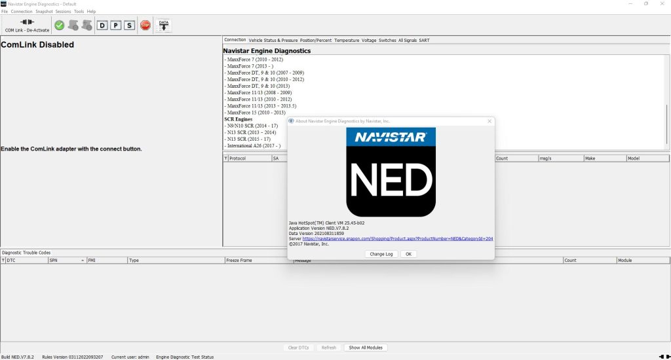This screenshot has height=360, width=671.
Task: Click the filter icon beside DTC header
Action: coord(3,260)
